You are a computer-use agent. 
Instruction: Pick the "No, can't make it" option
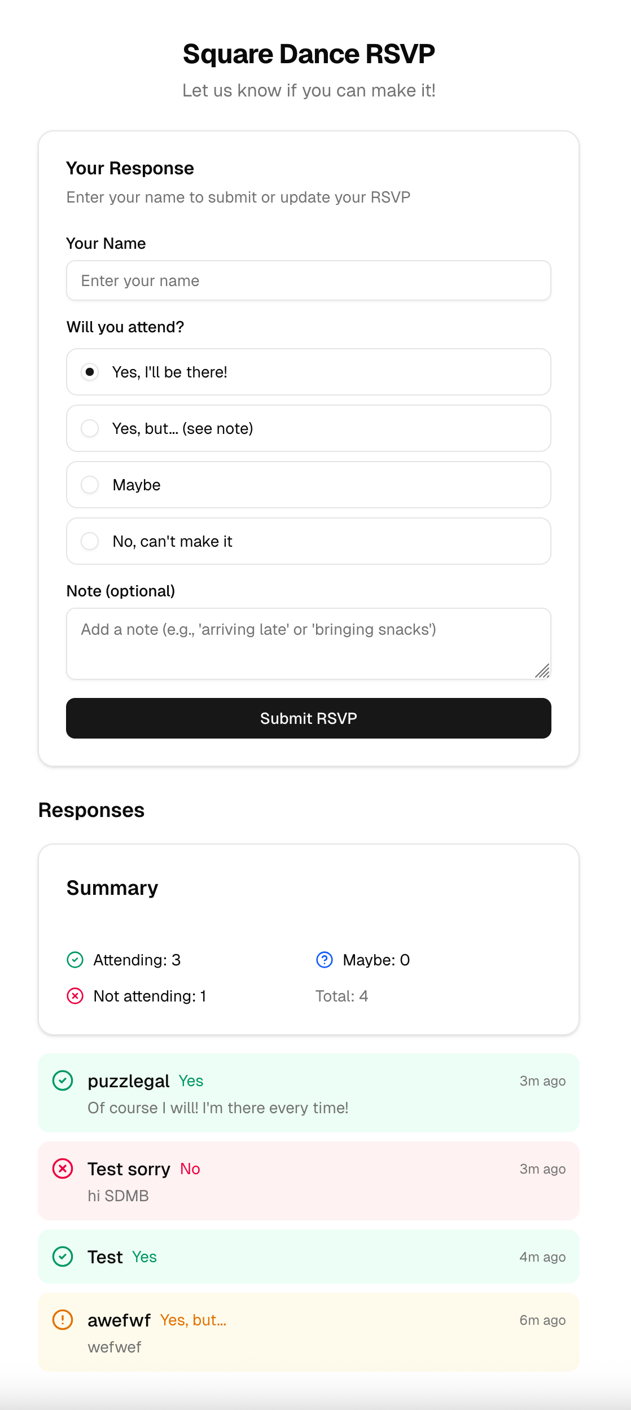(x=90, y=541)
